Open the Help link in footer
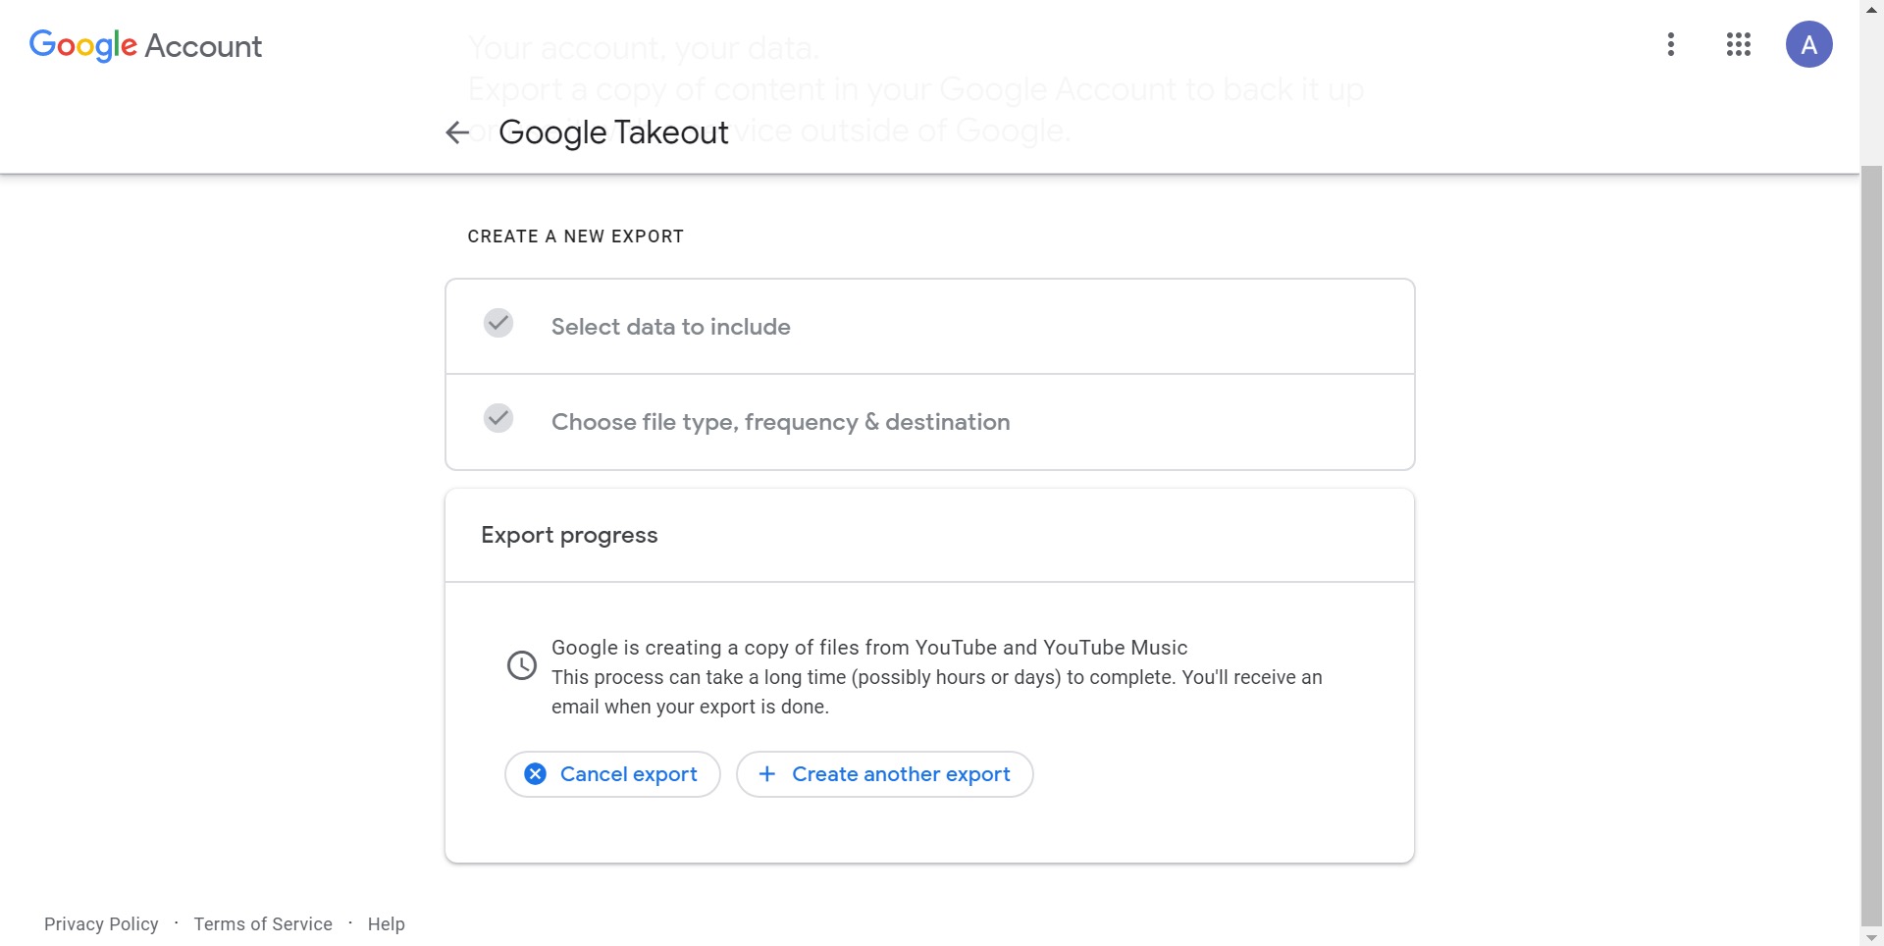Viewport: 1884px width, 946px height. [386, 924]
